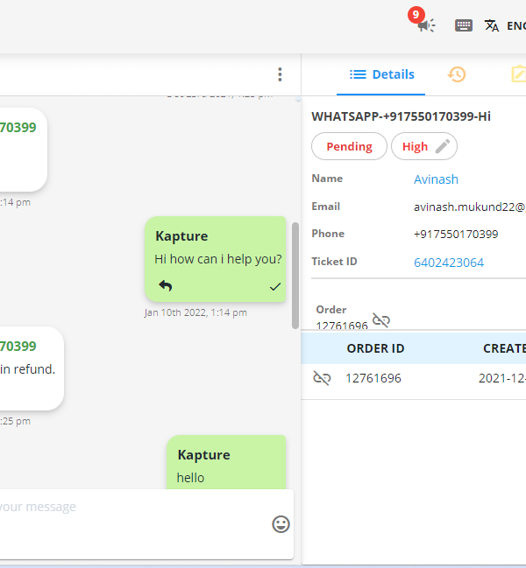
Task: Open customer name Avinash link
Action: click(x=436, y=179)
